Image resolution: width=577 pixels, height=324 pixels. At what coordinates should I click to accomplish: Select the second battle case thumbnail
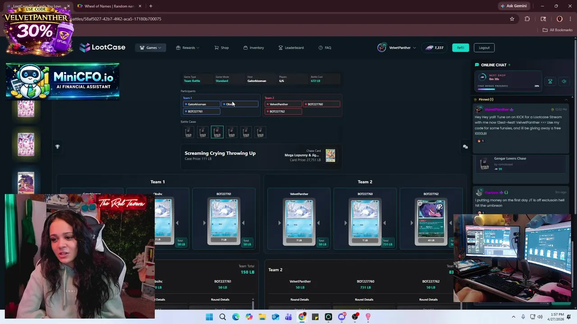(203, 132)
